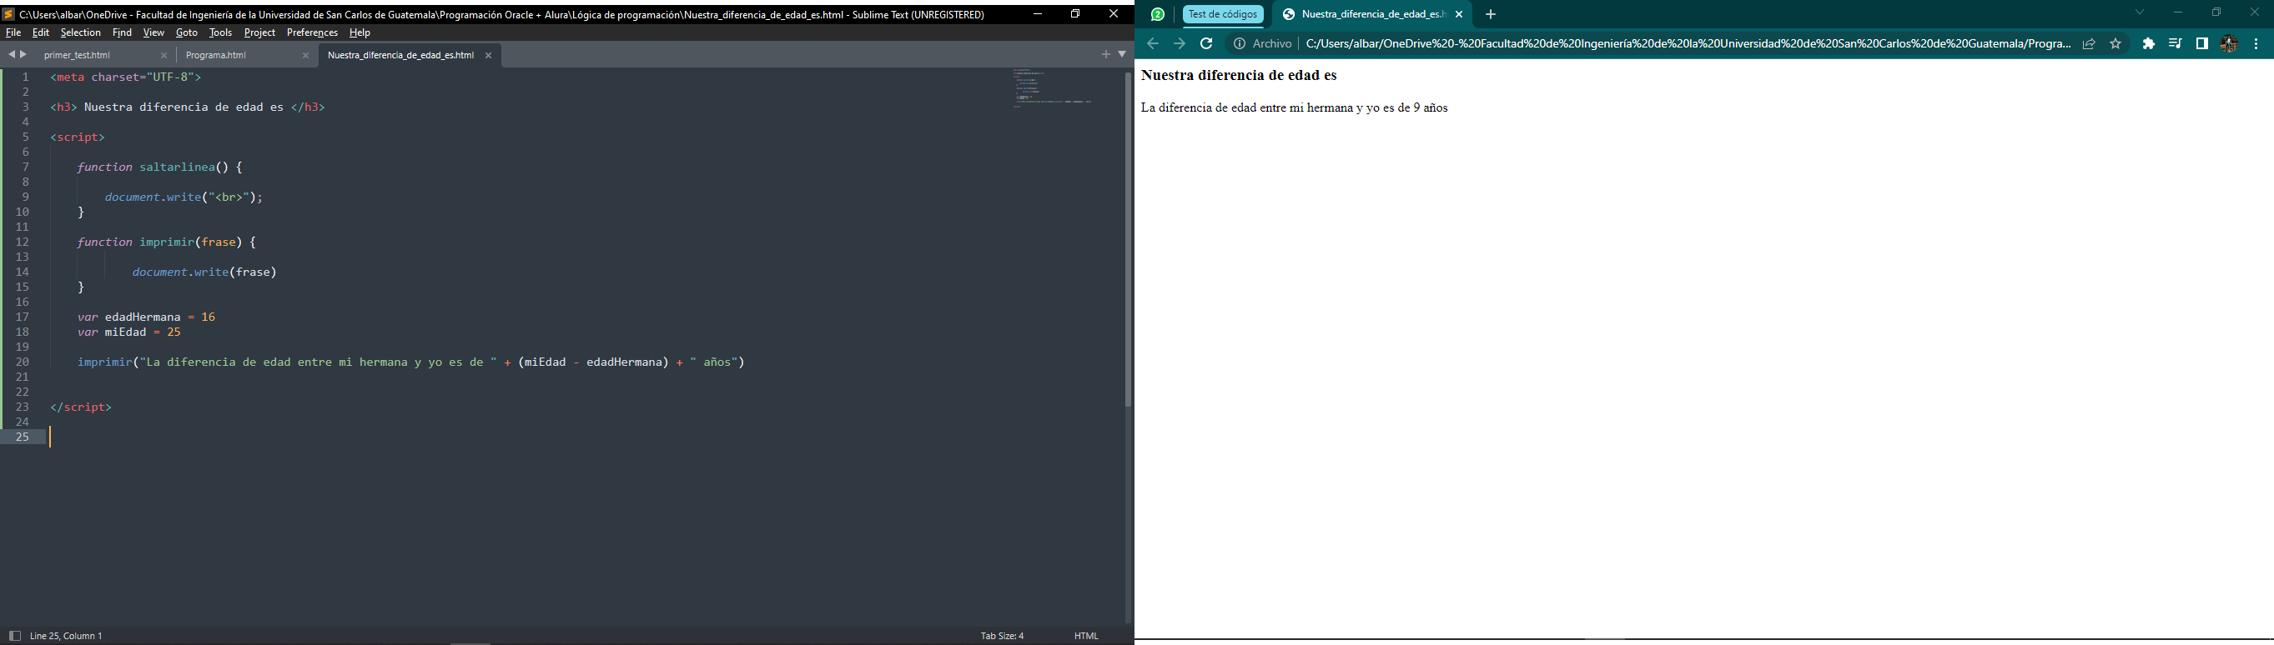Open the browser profile avatar
The height and width of the screenshot is (645, 2274).
(x=2228, y=44)
